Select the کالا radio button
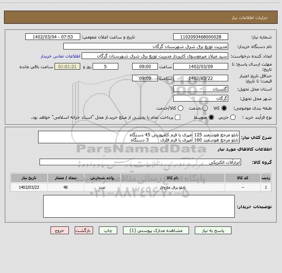Screen dimensions: 282x273 [224, 108]
